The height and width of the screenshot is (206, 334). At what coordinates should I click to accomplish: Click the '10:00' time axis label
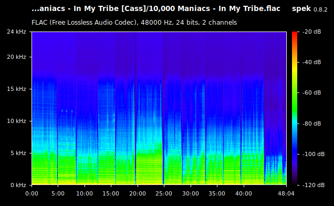[85, 193]
